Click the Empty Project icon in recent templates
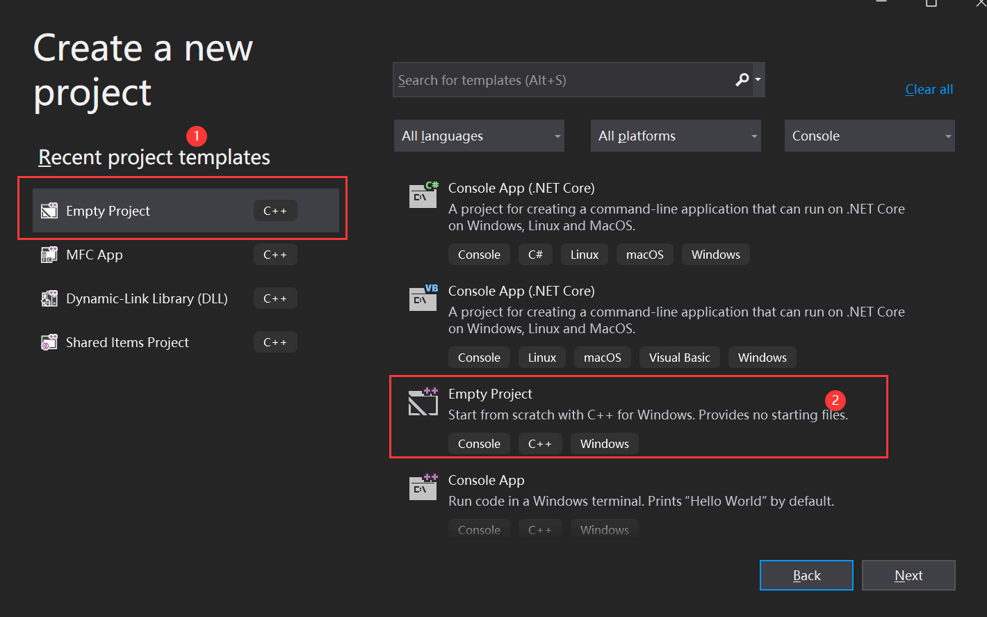The image size is (987, 617). [49, 211]
